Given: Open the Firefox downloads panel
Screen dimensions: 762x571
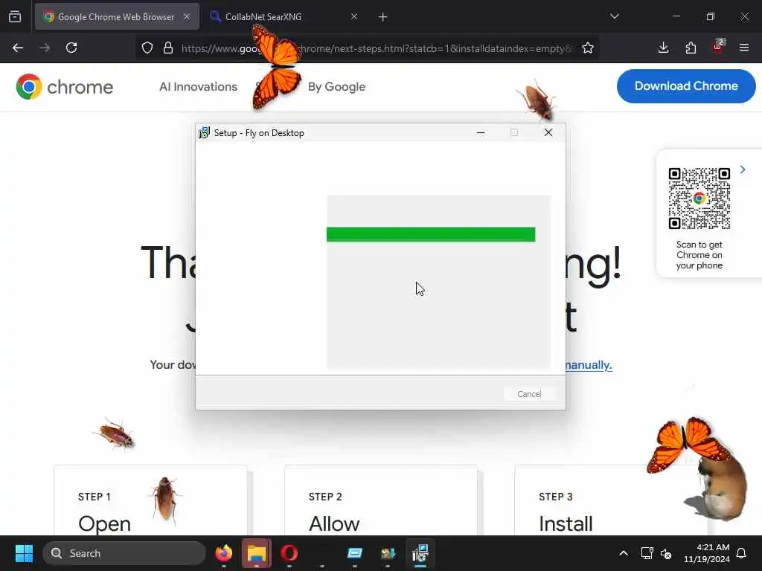Looking at the screenshot, I should (x=663, y=48).
